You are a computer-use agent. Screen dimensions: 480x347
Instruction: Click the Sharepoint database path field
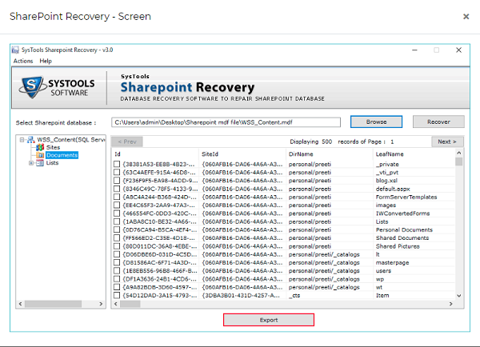234,122
